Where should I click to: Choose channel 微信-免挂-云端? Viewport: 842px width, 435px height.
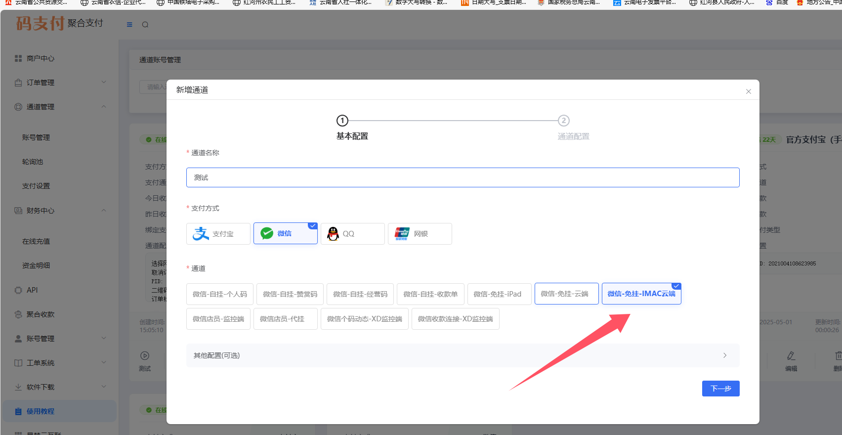567,294
